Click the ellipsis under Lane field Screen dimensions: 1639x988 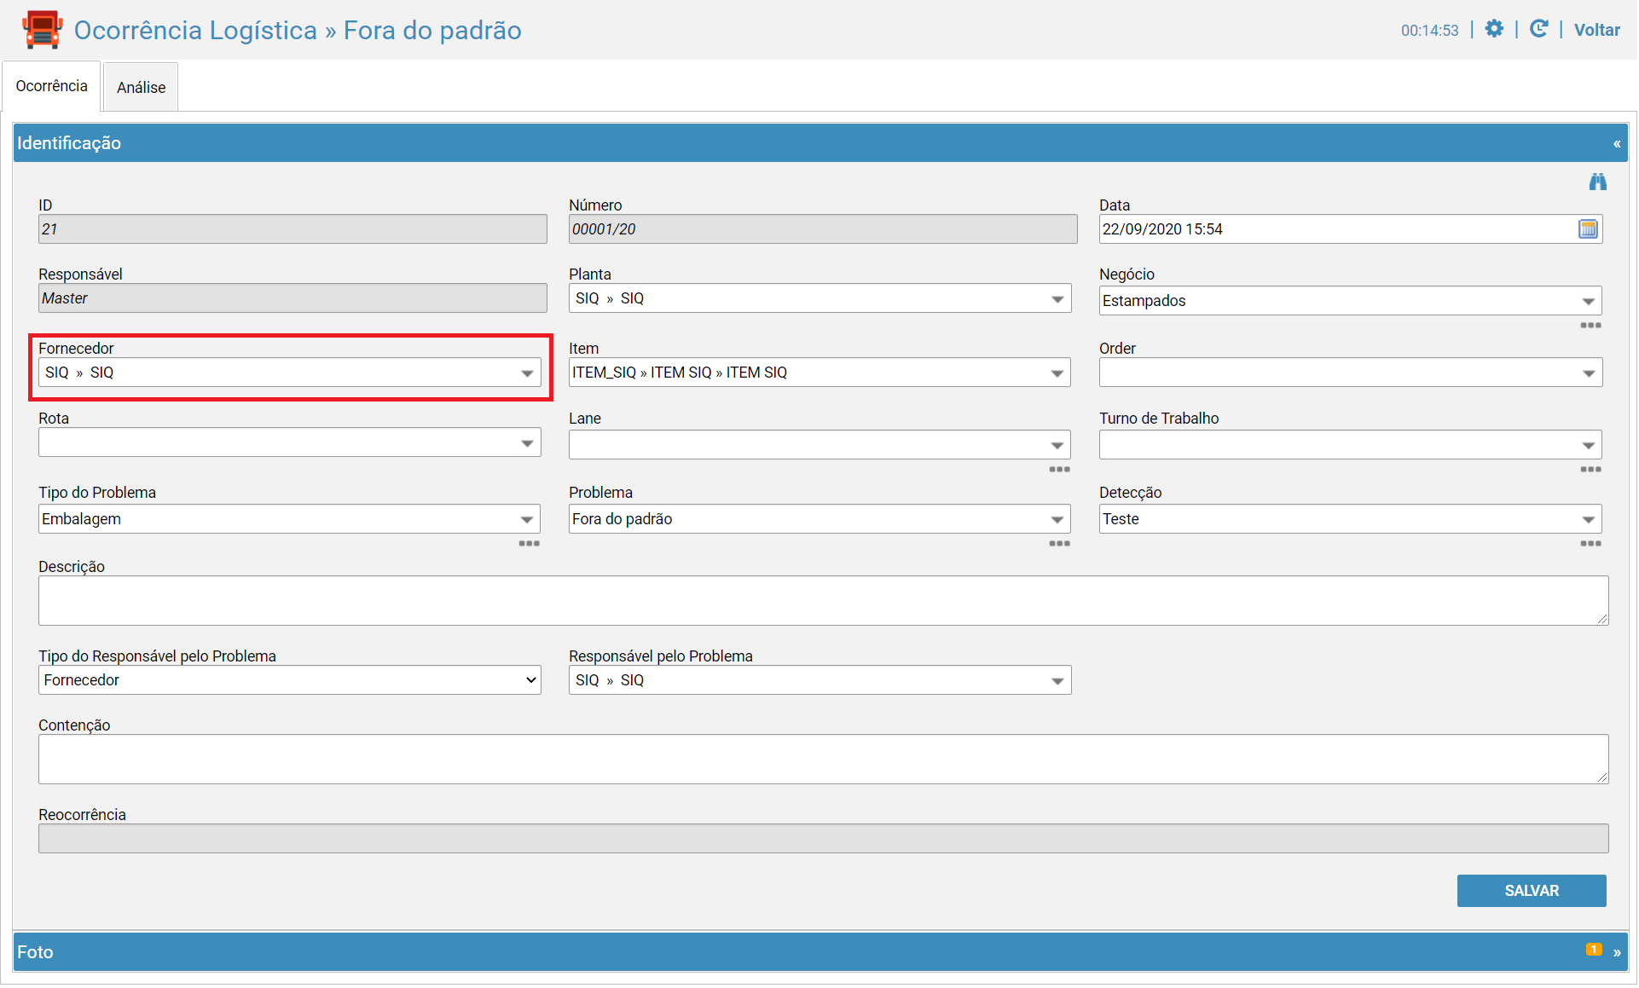(1059, 470)
